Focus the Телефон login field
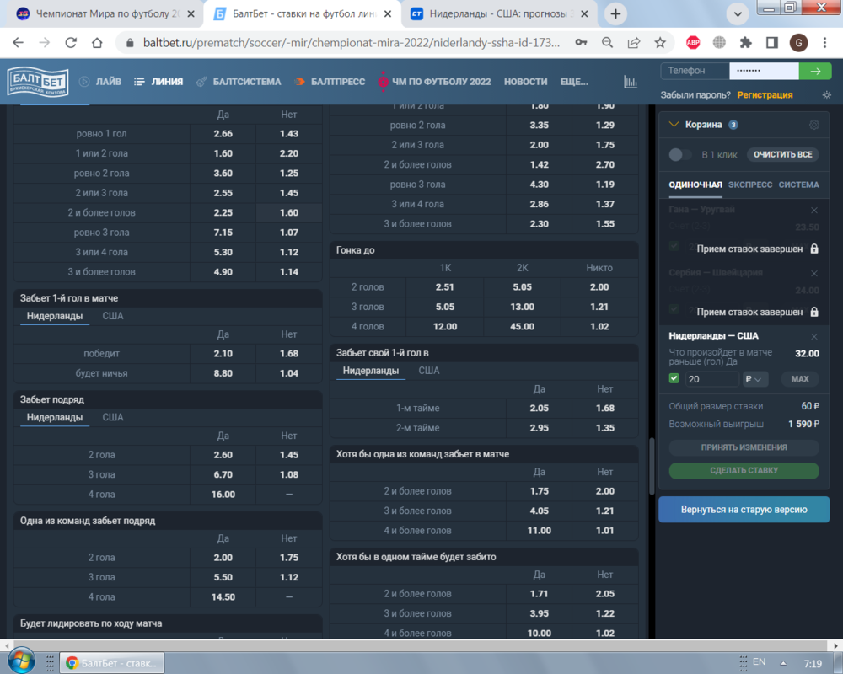 pyautogui.click(x=695, y=71)
